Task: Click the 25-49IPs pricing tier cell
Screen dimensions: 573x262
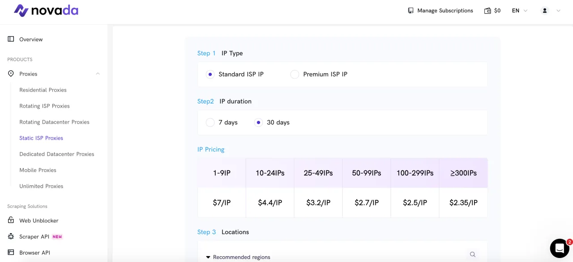Action: click(x=318, y=173)
